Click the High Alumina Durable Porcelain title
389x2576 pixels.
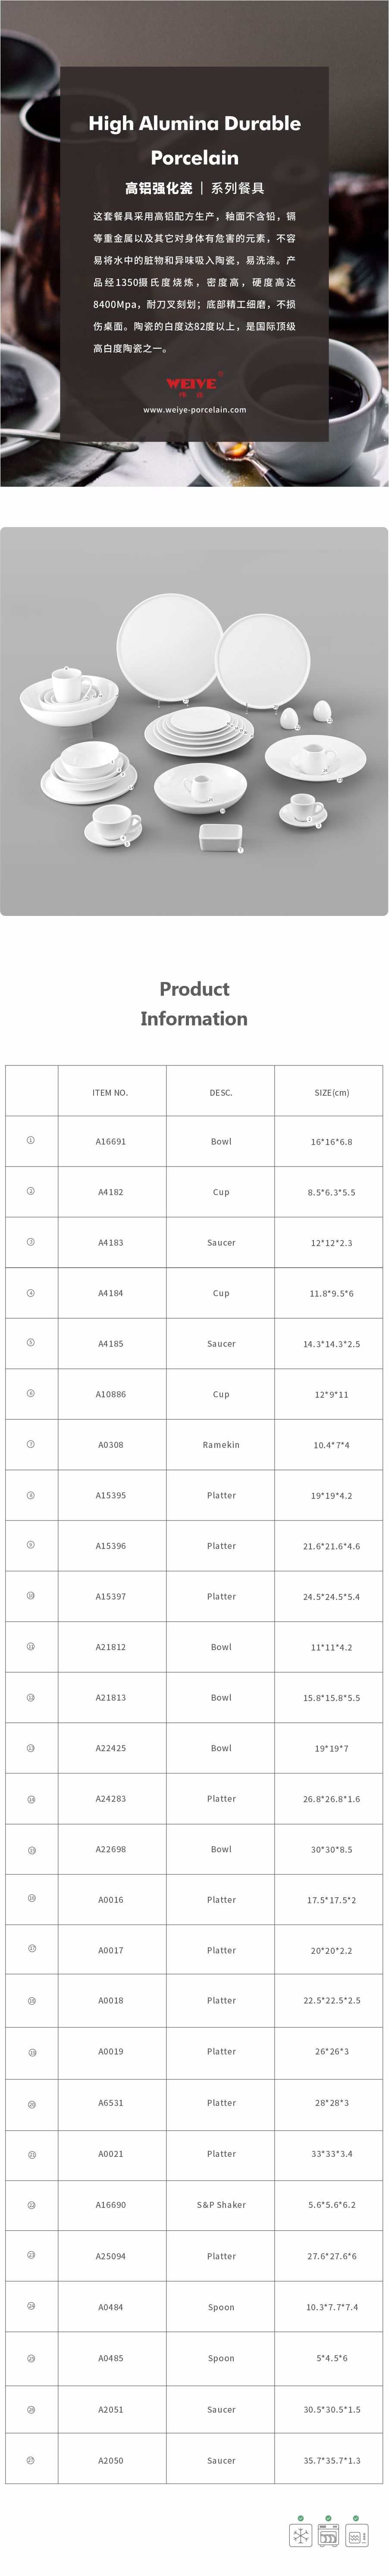coord(194,140)
